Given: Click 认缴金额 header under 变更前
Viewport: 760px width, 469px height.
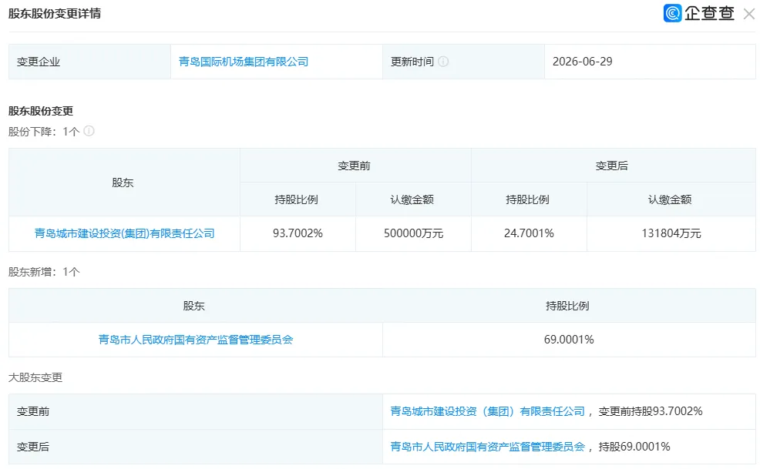Looking at the screenshot, I should tap(412, 199).
